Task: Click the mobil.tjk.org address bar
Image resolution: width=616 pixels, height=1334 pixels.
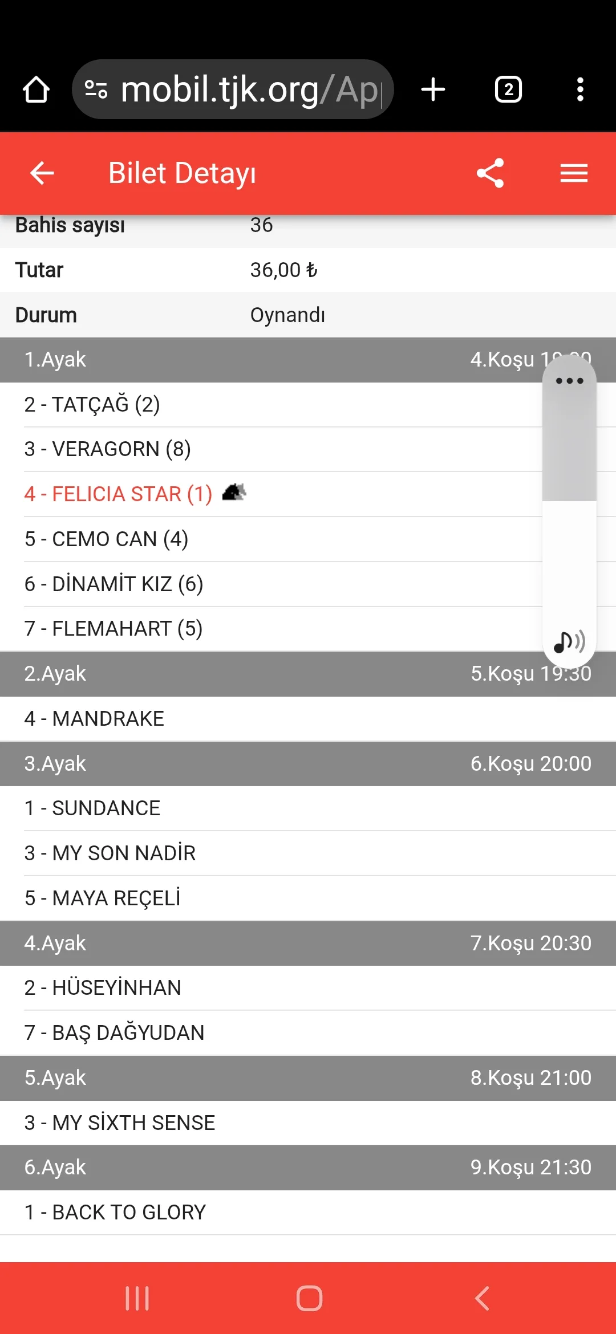Action: click(x=251, y=90)
